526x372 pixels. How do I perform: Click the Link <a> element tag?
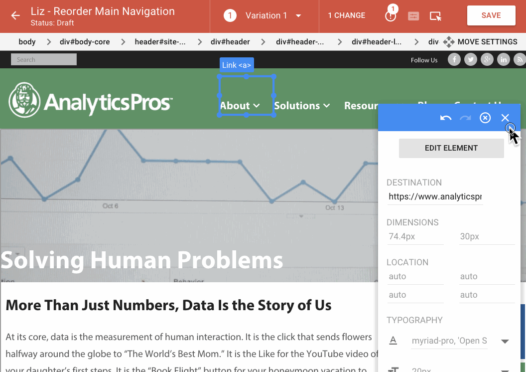[x=237, y=65]
